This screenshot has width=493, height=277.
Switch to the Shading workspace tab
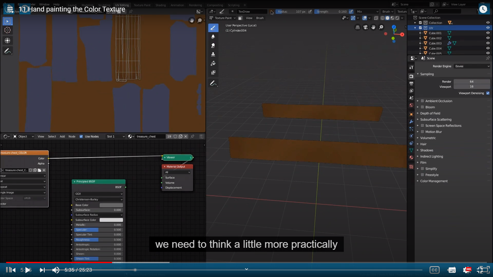(160, 5)
